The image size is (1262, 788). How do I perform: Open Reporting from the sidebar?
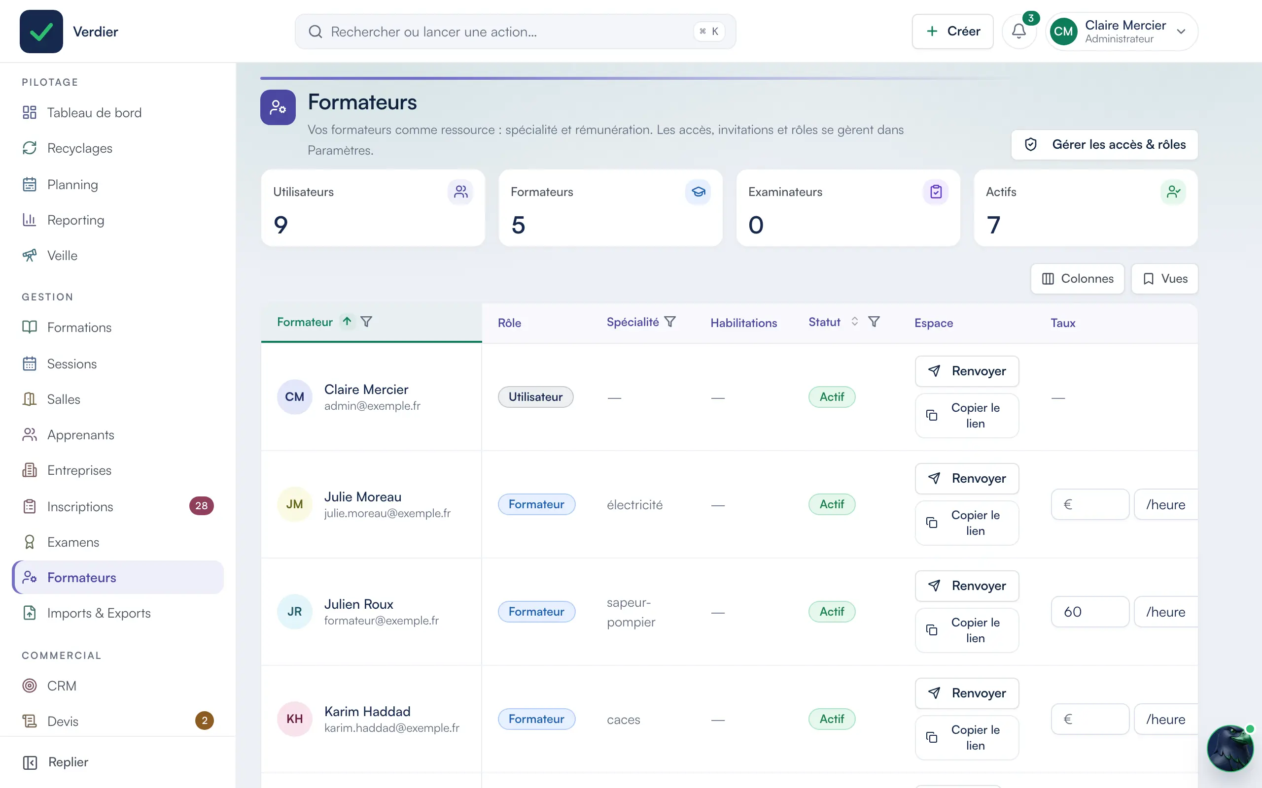(x=118, y=220)
